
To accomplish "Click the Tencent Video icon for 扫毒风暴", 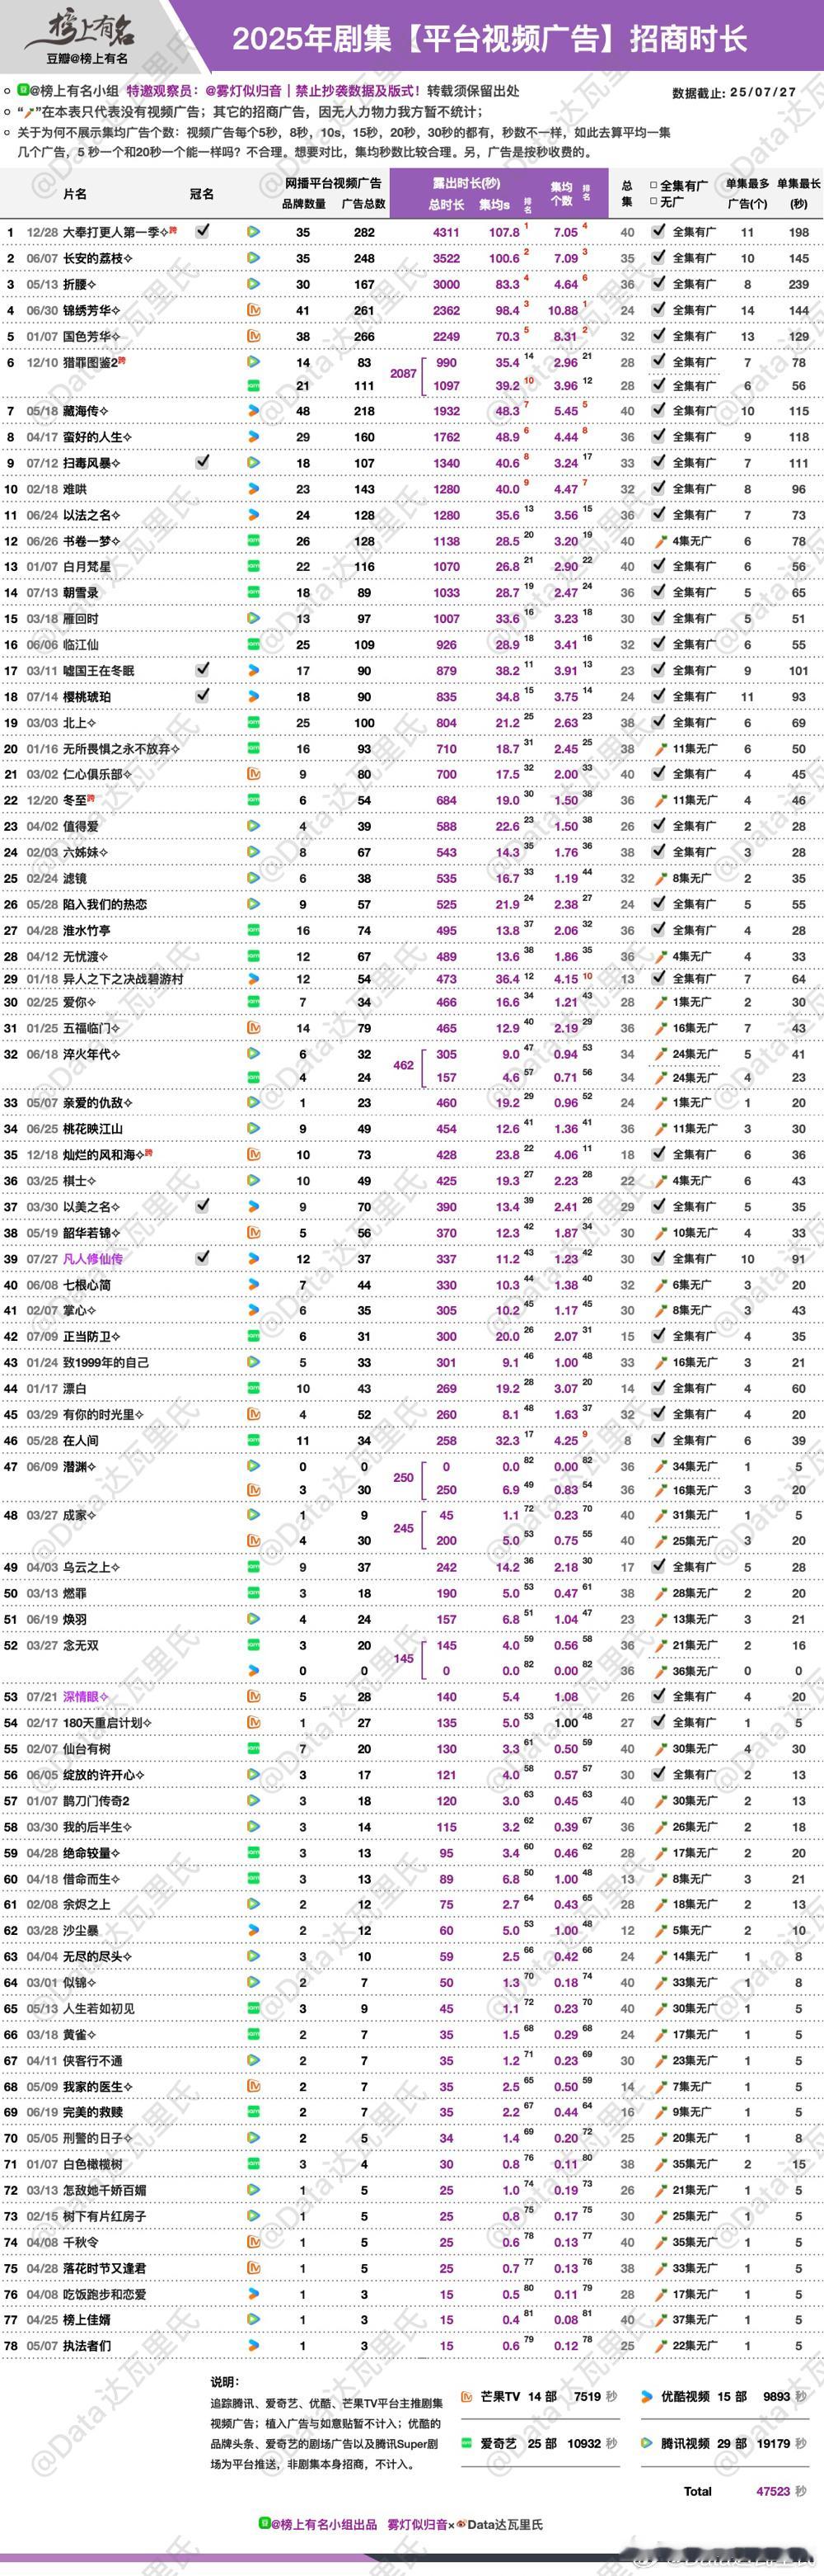I will click(x=254, y=463).
